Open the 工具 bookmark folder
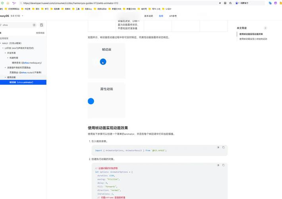282x199 pixels. [x=76, y=9]
